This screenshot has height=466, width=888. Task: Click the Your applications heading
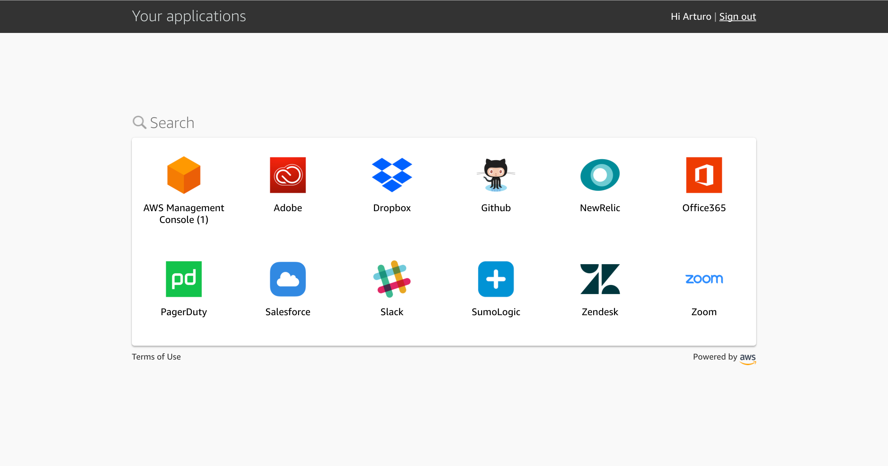tap(189, 16)
